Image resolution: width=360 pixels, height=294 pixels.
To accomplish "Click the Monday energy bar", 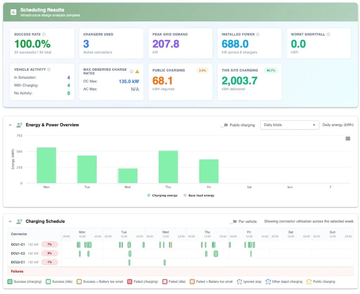I will 46,165.
